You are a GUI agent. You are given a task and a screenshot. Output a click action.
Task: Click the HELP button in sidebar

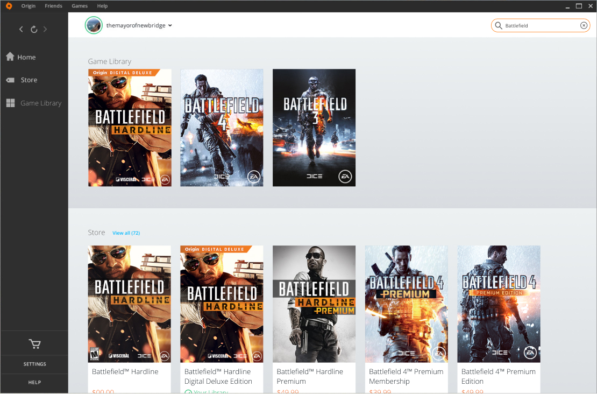34,383
